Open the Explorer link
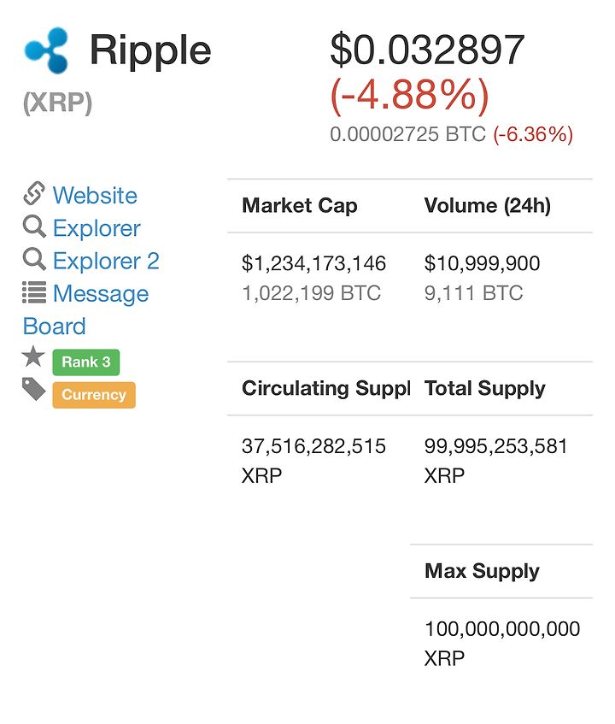The height and width of the screenshot is (724, 615). 97,228
